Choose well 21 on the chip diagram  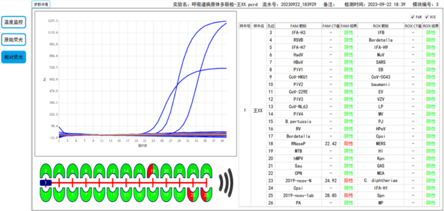179,194
